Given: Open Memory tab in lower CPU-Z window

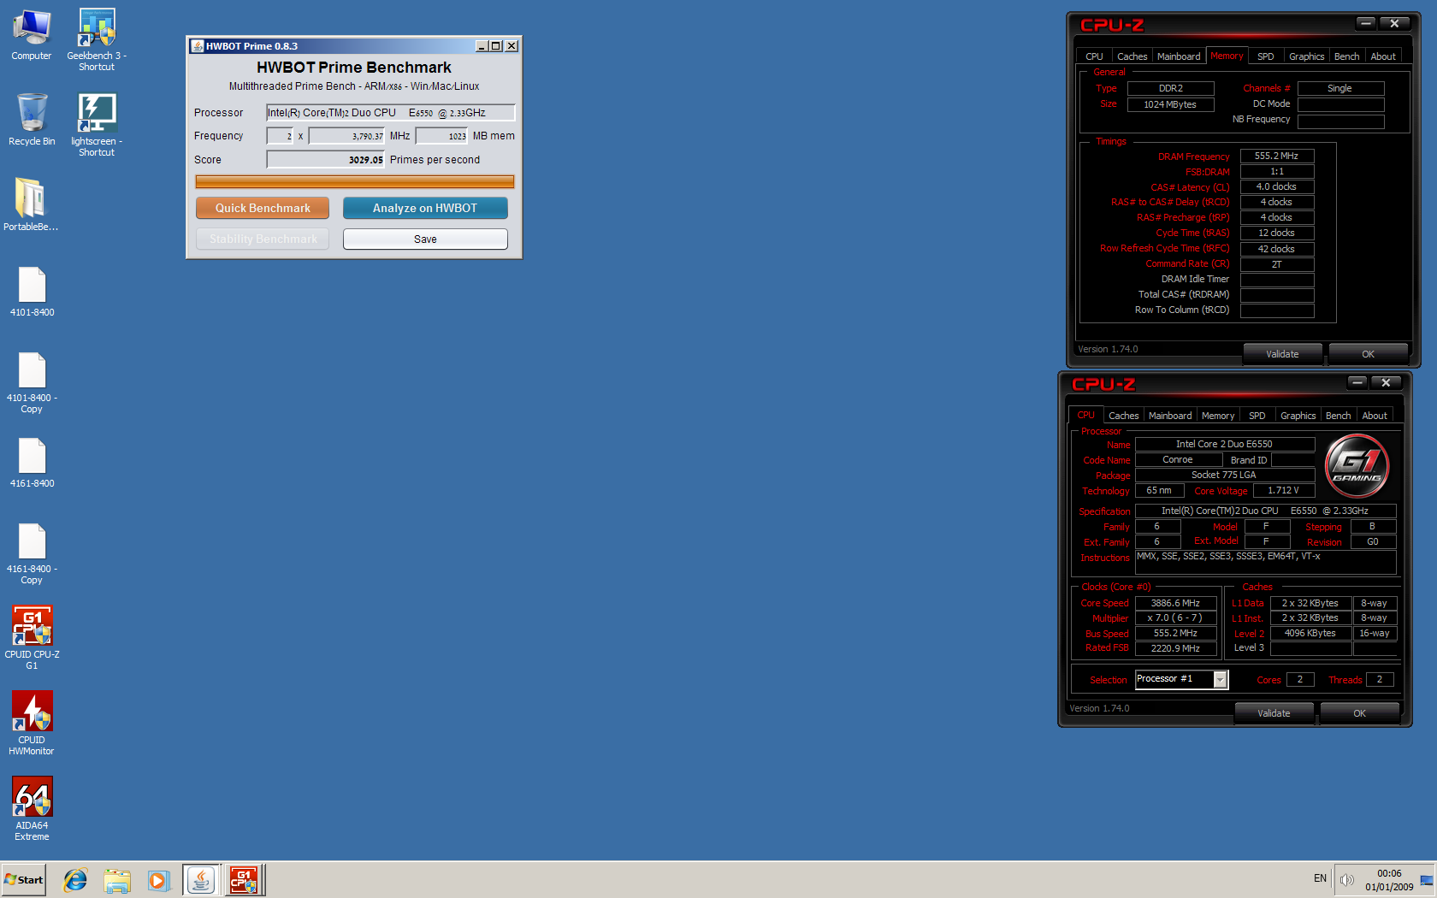Looking at the screenshot, I should (1218, 416).
